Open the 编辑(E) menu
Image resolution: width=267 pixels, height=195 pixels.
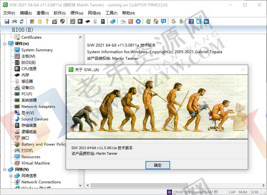coord(26,13)
